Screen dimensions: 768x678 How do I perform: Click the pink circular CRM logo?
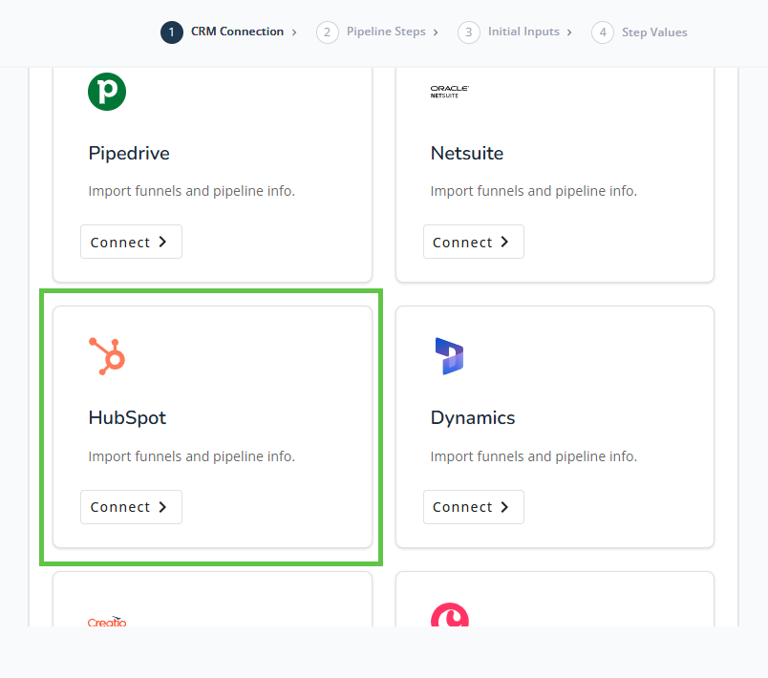pos(450,615)
